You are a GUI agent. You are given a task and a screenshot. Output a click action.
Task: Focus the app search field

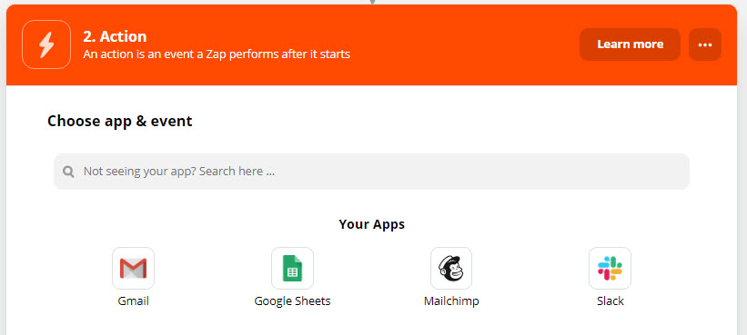[x=371, y=172]
